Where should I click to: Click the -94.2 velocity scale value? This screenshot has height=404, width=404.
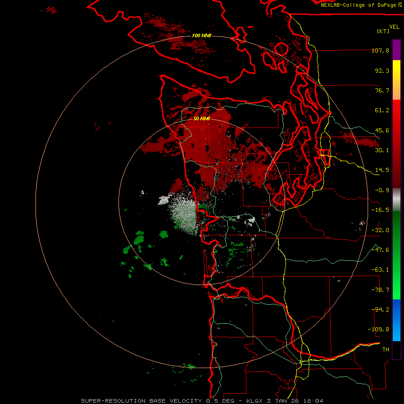(x=380, y=309)
